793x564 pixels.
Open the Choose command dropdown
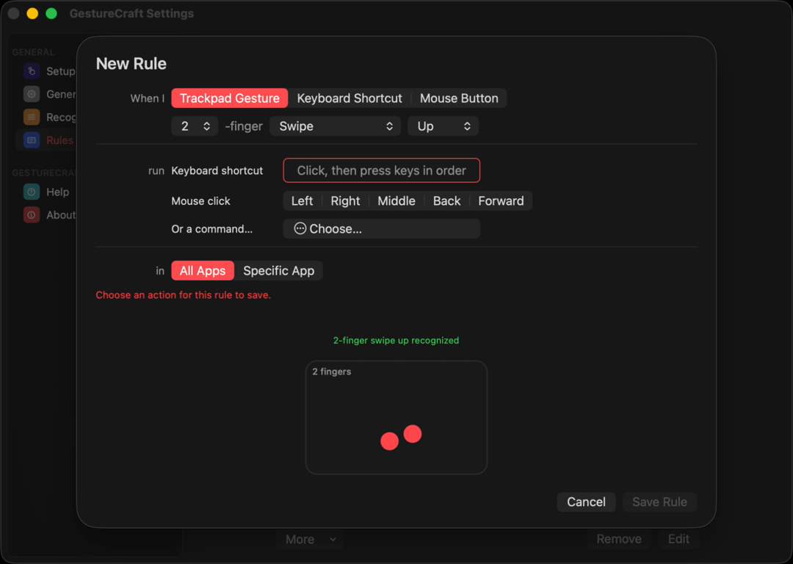pyautogui.click(x=381, y=228)
